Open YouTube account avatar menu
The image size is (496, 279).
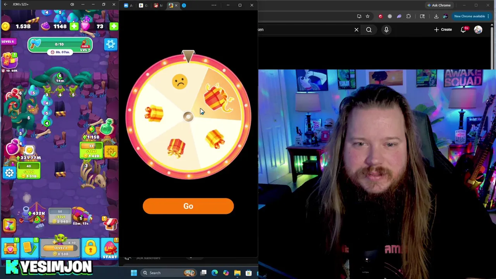point(478,29)
